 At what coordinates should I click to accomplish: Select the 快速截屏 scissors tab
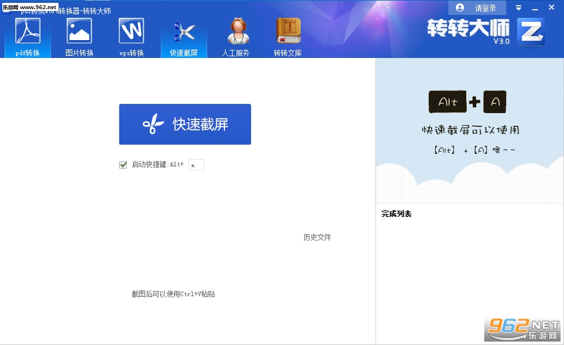click(184, 37)
